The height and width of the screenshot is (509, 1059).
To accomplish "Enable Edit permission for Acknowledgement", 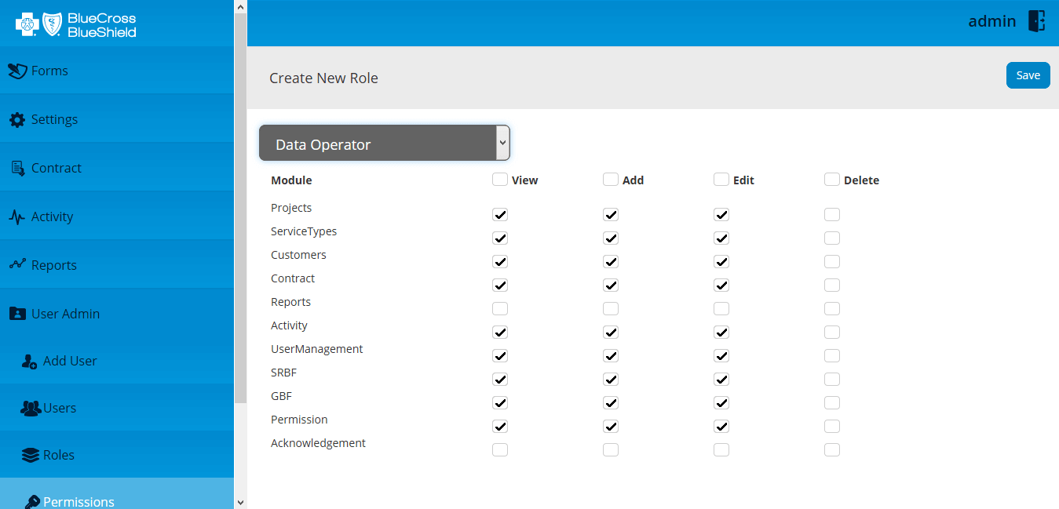I will 721,449.
